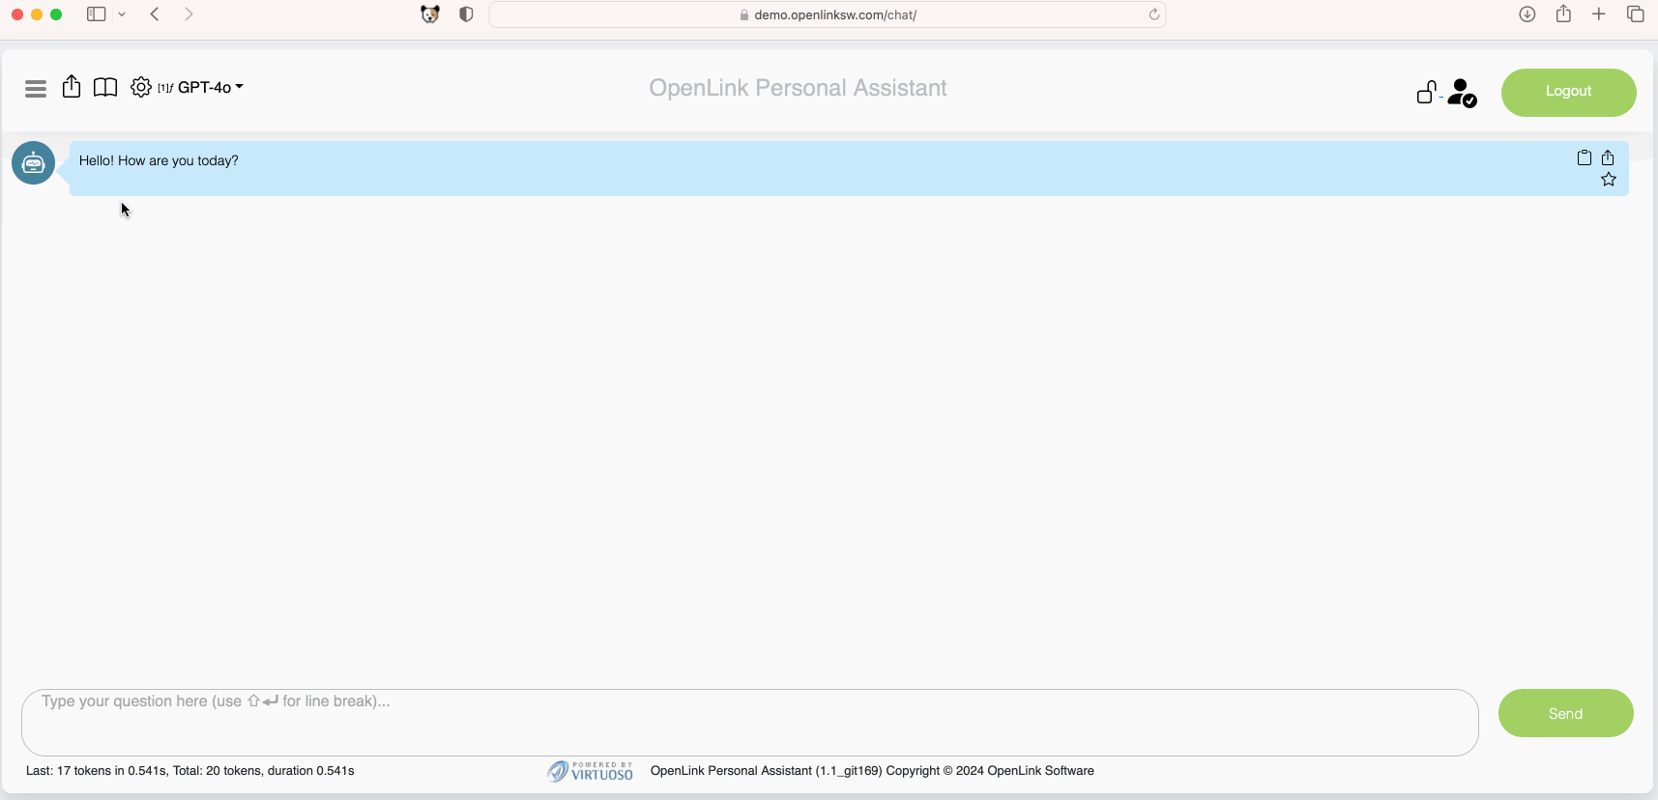Viewport: 1658px width, 800px height.
Task: Click the verified user profile icon
Action: [1462, 93]
